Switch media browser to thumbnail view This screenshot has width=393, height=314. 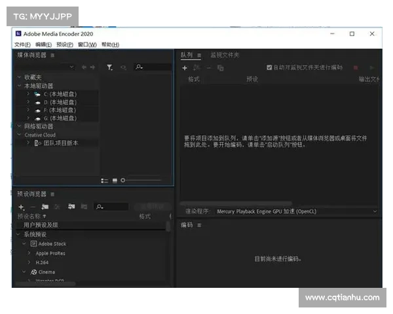tap(115, 181)
